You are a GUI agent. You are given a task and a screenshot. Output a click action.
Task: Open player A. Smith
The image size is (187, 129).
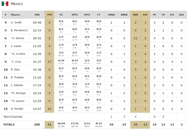(16, 23)
